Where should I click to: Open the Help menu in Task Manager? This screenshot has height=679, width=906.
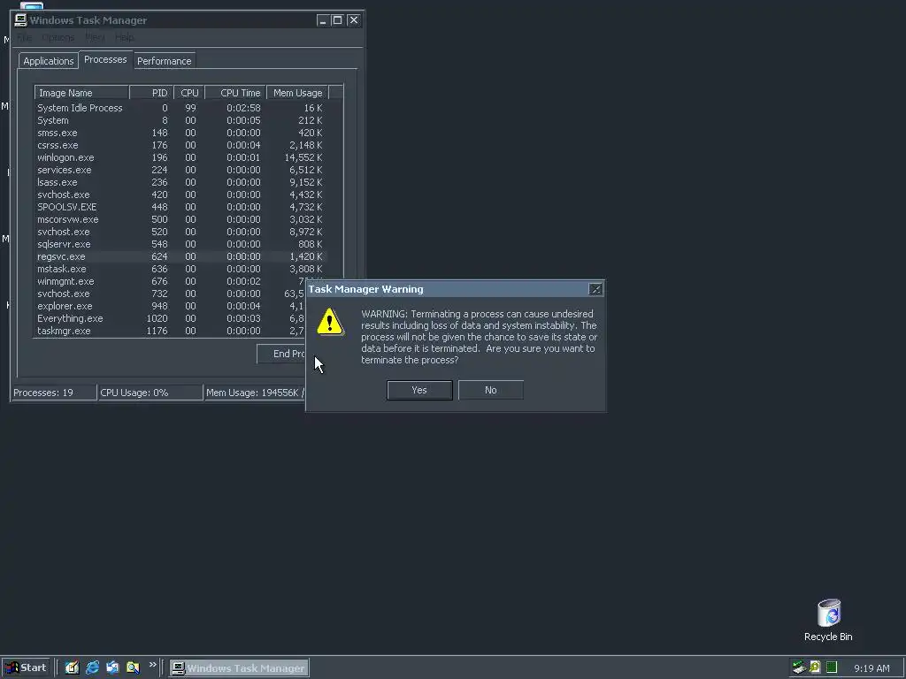[124, 37]
